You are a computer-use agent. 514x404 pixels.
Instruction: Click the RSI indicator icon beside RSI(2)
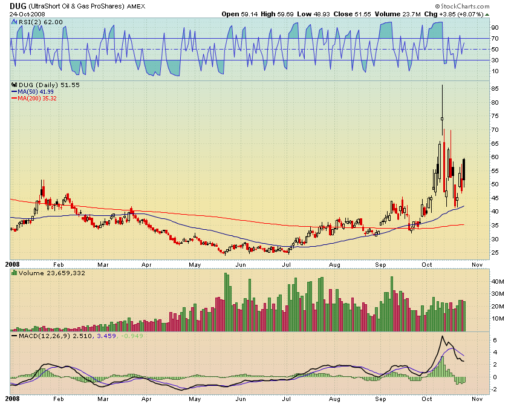click(x=14, y=22)
